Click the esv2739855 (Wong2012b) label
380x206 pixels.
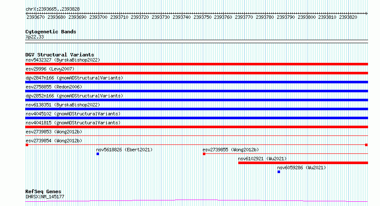coord(231,150)
